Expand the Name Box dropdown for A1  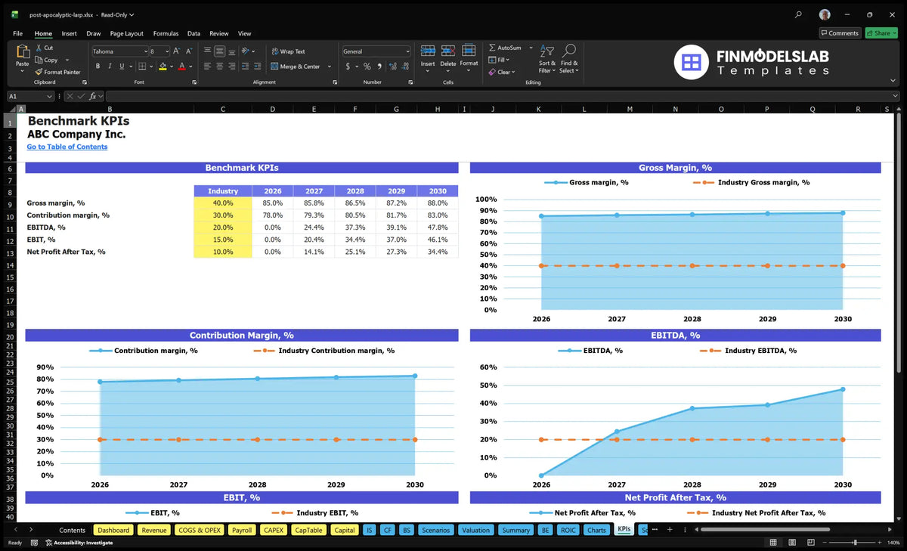coord(50,96)
